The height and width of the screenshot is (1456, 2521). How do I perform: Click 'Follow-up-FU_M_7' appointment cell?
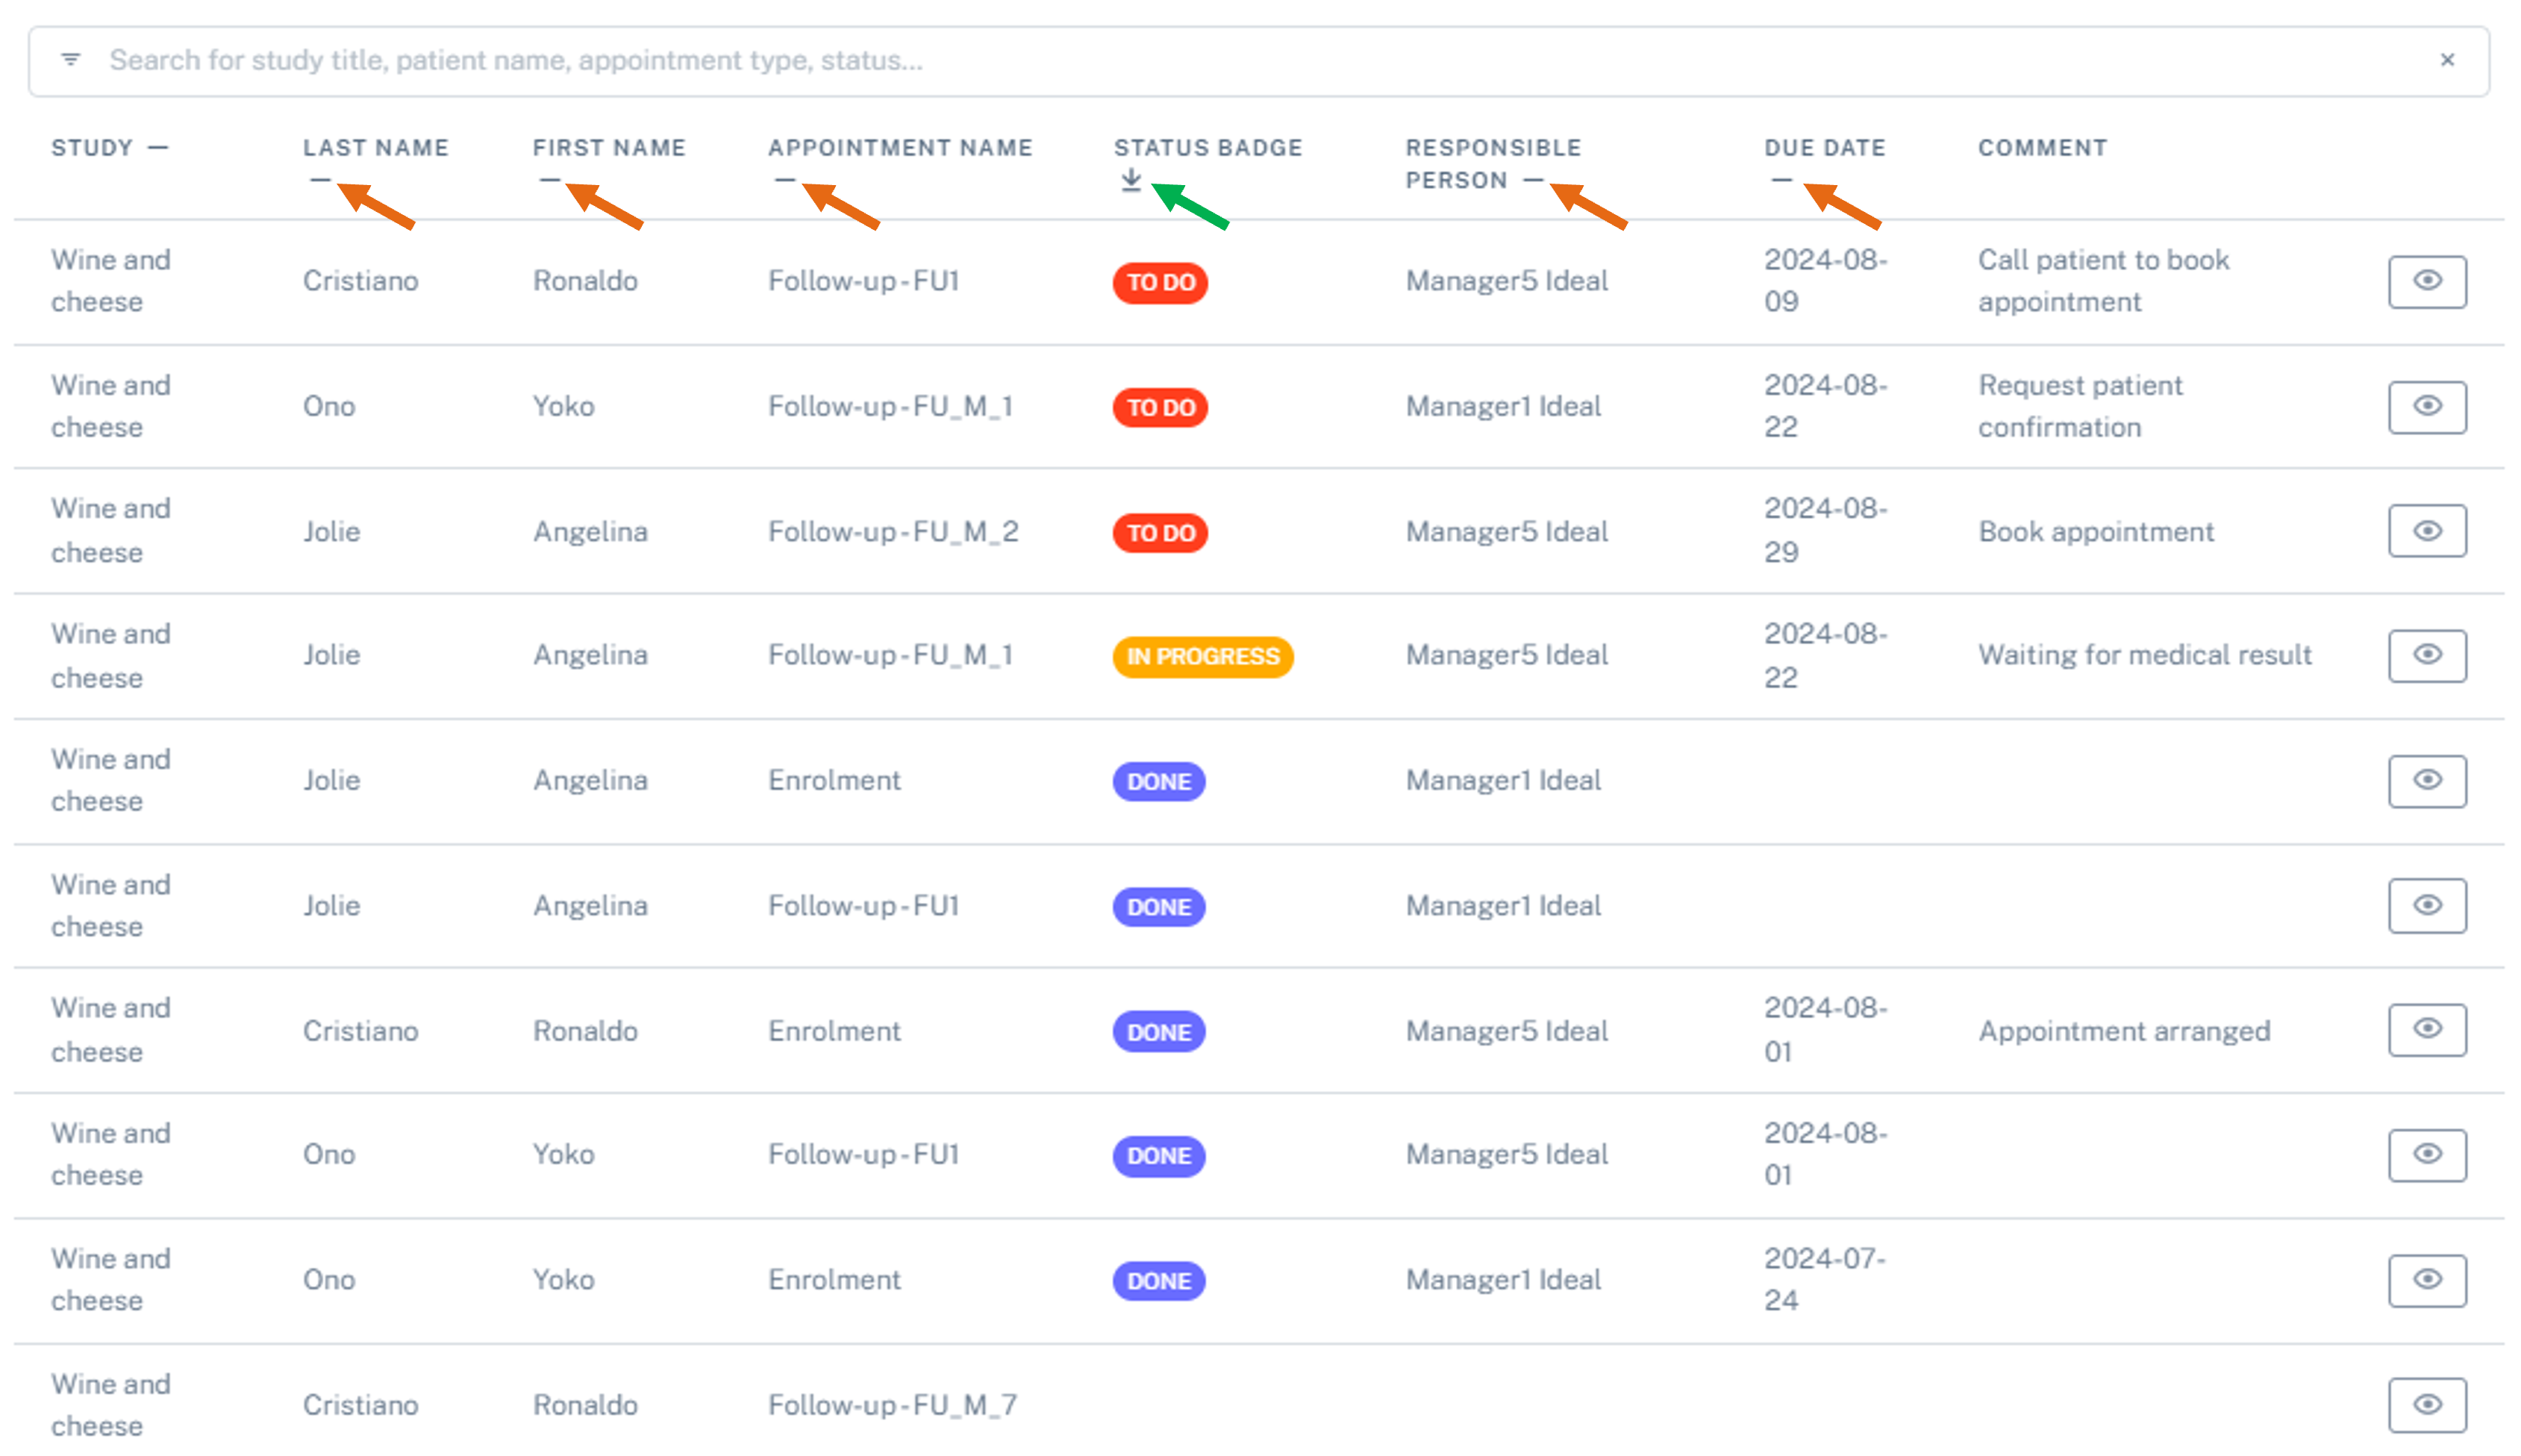[x=892, y=1405]
